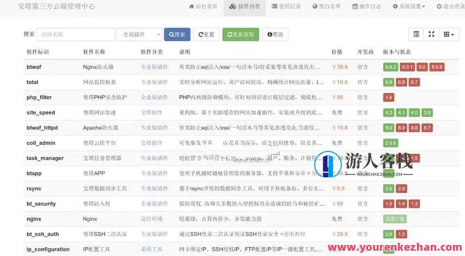The image size is (465, 256).
Task: Click the 软件标识 column header
Action: pos(38,52)
